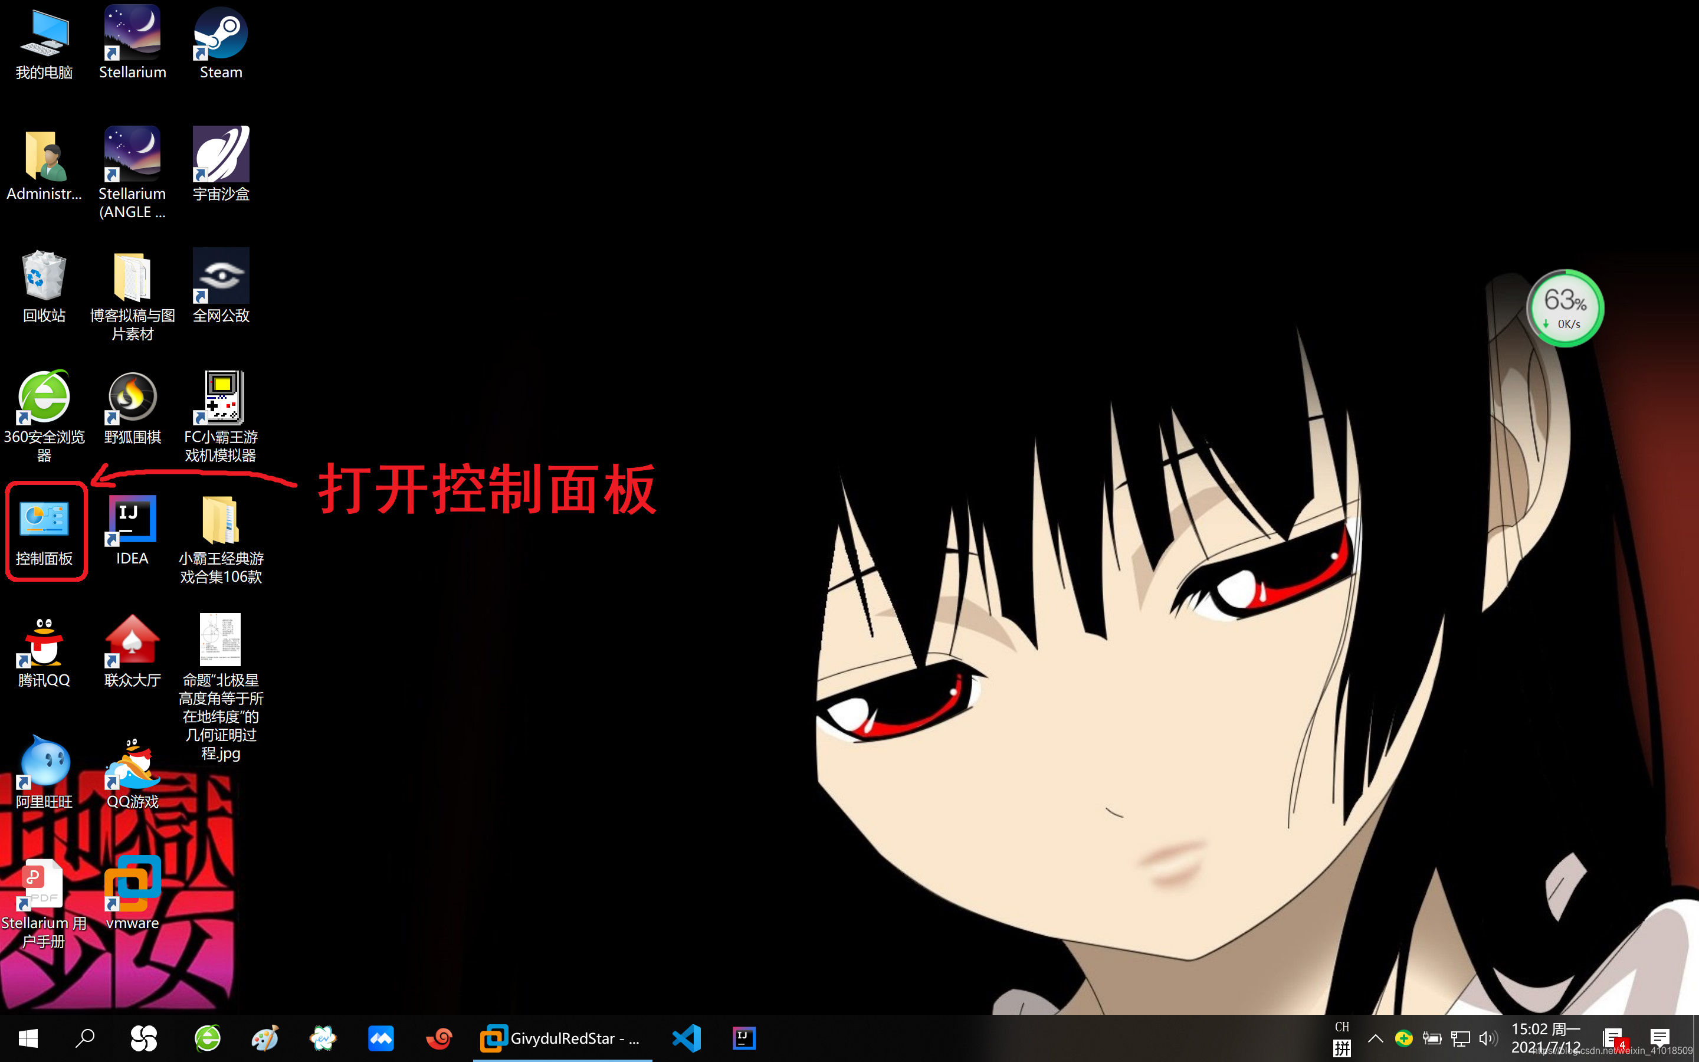Switch to GivydulRedStar VMware taskbar window

tap(562, 1037)
